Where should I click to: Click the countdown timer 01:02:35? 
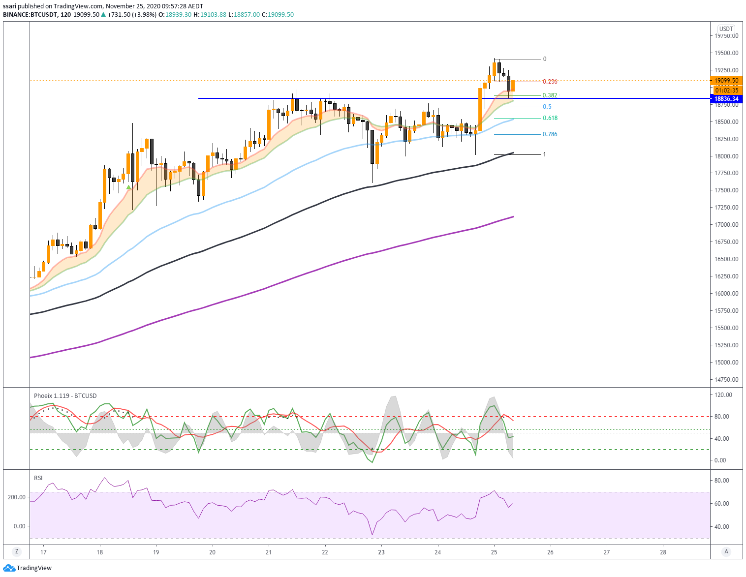[727, 90]
